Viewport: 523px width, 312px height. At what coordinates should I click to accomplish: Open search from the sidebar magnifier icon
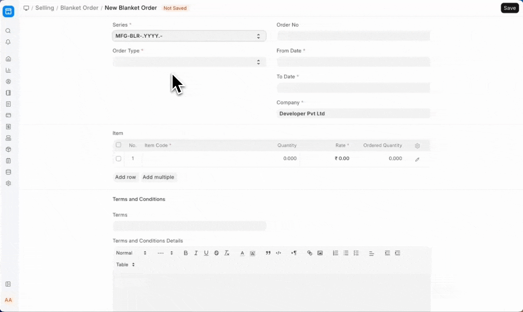click(x=8, y=31)
